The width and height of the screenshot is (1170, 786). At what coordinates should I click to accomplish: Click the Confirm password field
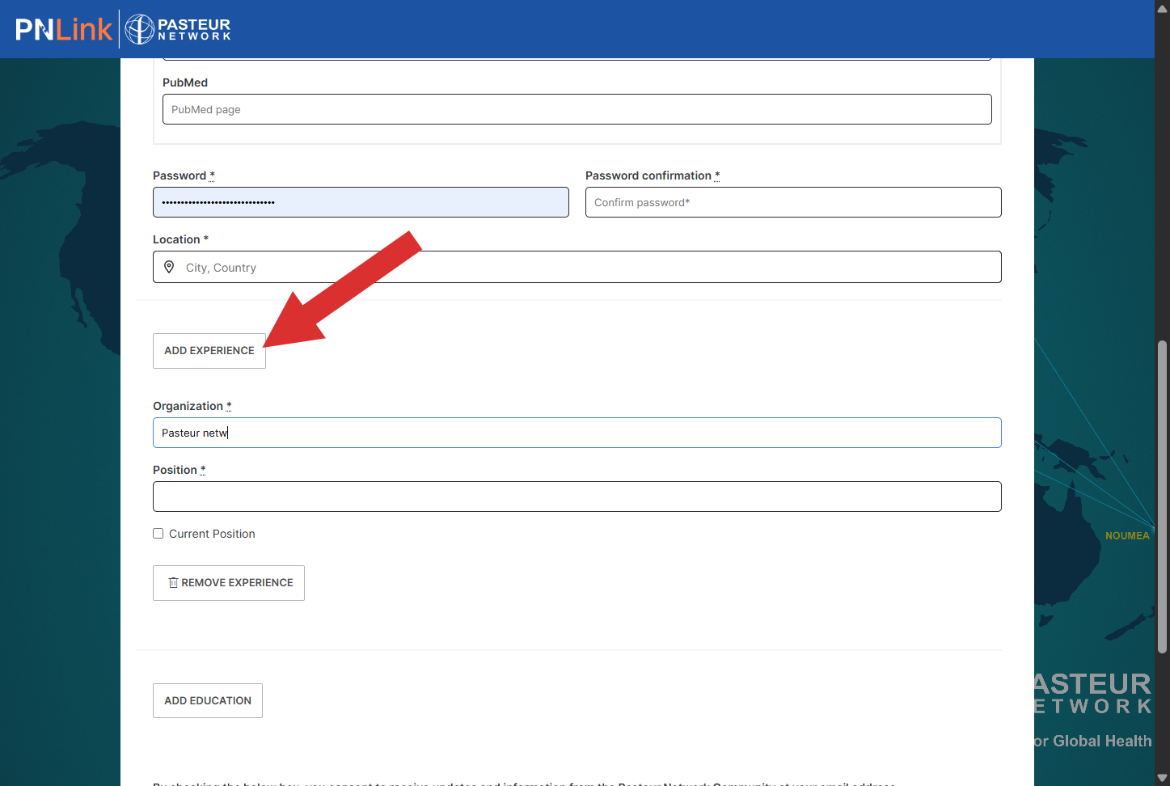(x=793, y=202)
